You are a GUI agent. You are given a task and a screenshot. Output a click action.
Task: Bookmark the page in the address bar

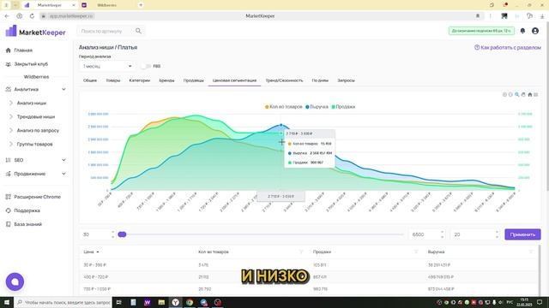pyautogui.click(x=478, y=16)
